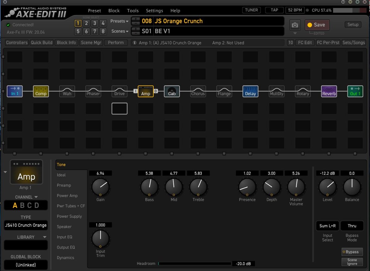The height and width of the screenshot is (271, 370).
Task: Switch to the Speaker tab
Action: tap(64, 227)
